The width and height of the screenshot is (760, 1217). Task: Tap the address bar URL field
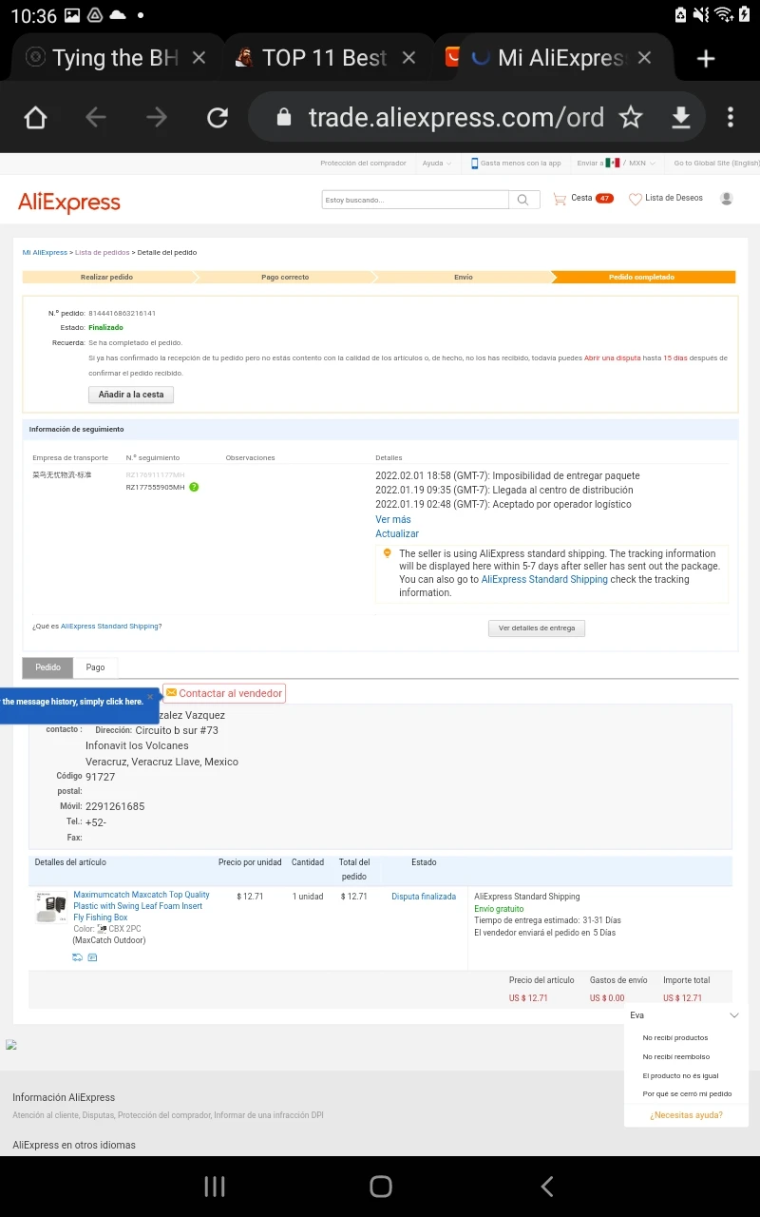[x=456, y=117]
